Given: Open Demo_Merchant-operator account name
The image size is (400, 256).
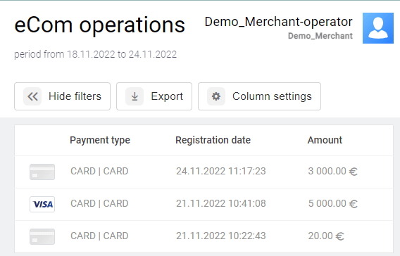Looking at the screenshot, I should tap(279, 22).
